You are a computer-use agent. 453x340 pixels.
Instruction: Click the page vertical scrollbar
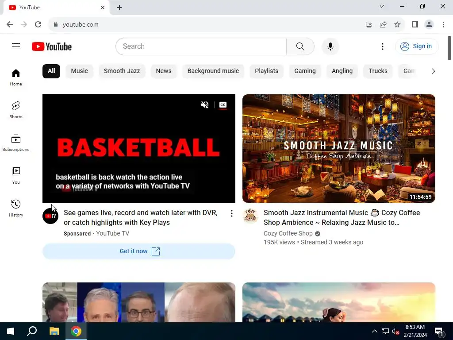[449, 48]
